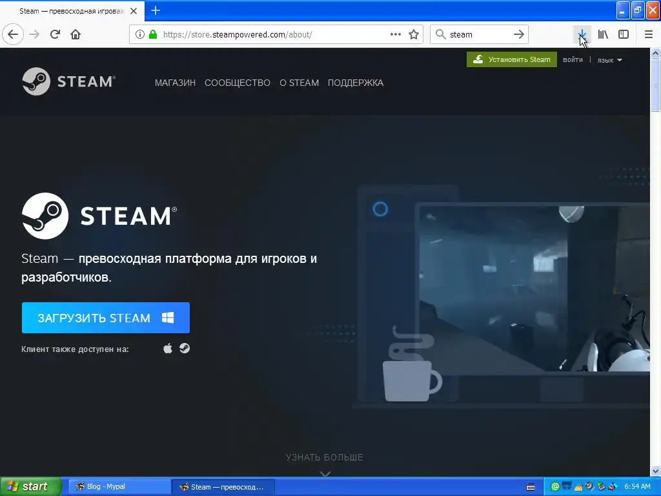The height and width of the screenshot is (496, 661).
Task: Click the Установить Steam button
Action: [x=512, y=59]
